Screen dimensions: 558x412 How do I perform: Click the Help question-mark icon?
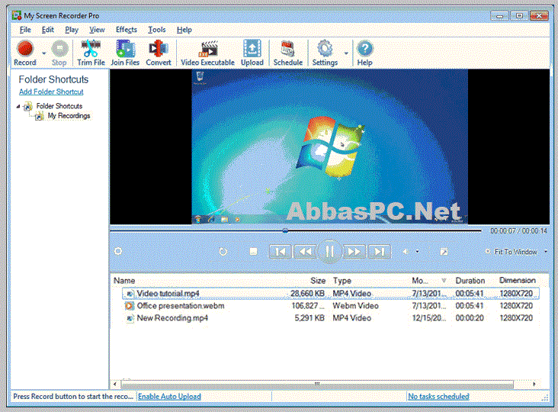[364, 53]
